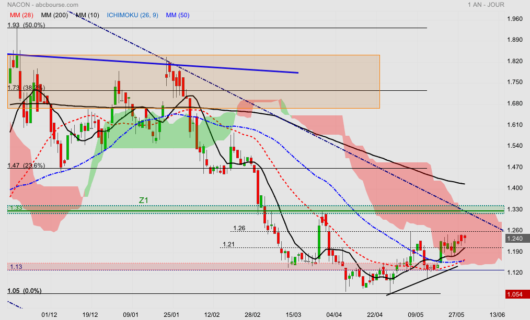Click the 09/05 date on time axis
The image size is (530, 320).
(x=416, y=315)
